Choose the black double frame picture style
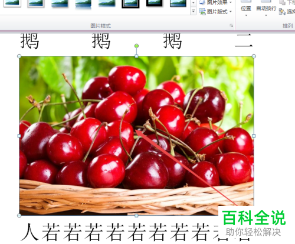This screenshot has width=295, height=244. pos(130,4)
